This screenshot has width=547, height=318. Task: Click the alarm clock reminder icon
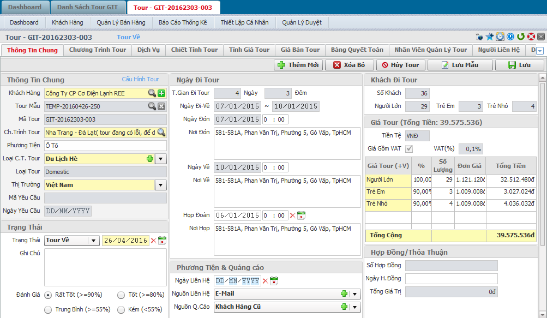(500, 37)
